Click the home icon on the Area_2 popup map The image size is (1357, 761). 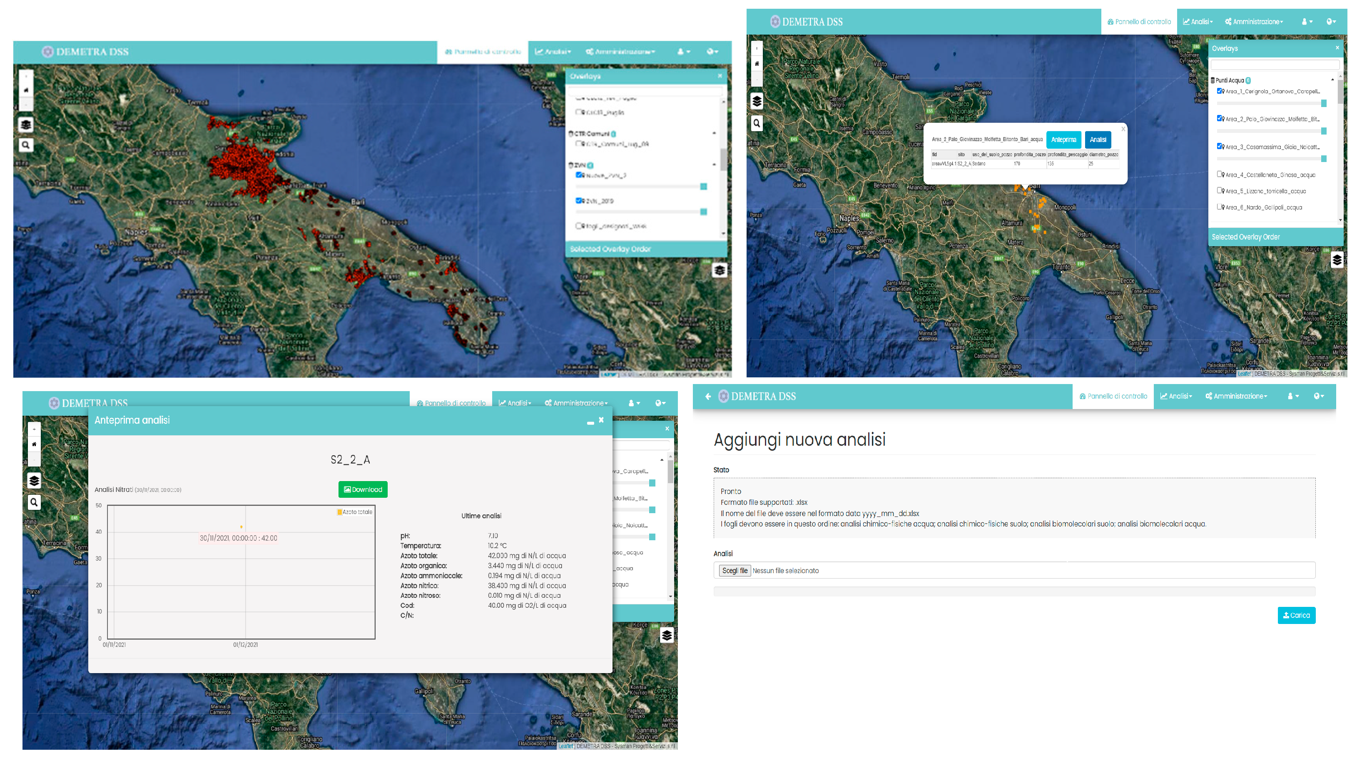(x=757, y=64)
